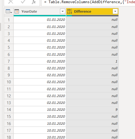This screenshot has width=135, height=139.
Task: Select row number 15
Action: pos(9,117)
